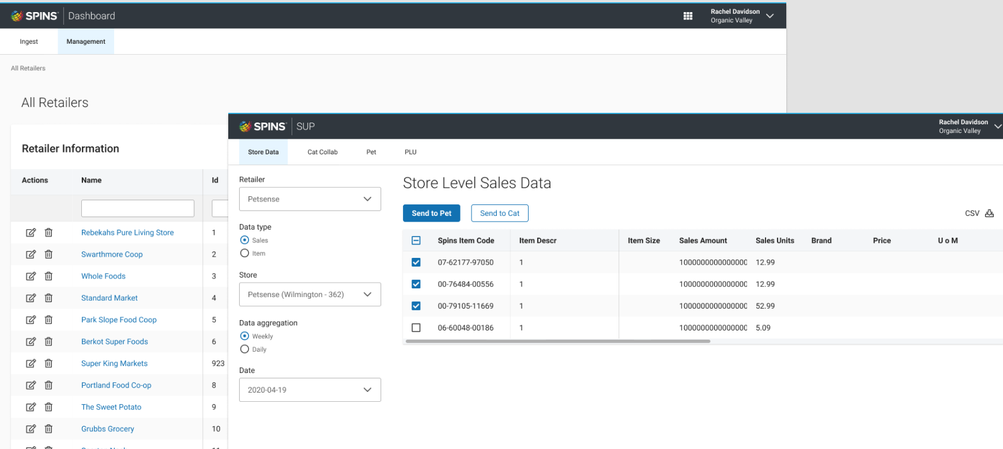Uncheck the row 07-62177-97050 checkbox
The height and width of the screenshot is (449, 1003).
[x=416, y=262]
